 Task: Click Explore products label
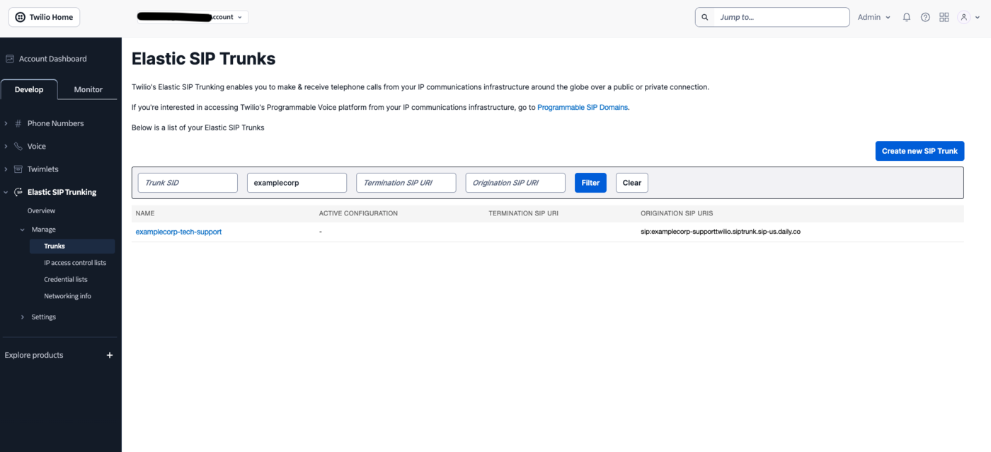click(34, 355)
